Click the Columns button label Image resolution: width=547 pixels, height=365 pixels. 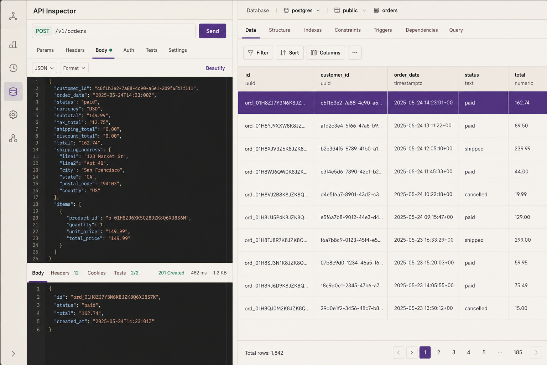pos(330,53)
